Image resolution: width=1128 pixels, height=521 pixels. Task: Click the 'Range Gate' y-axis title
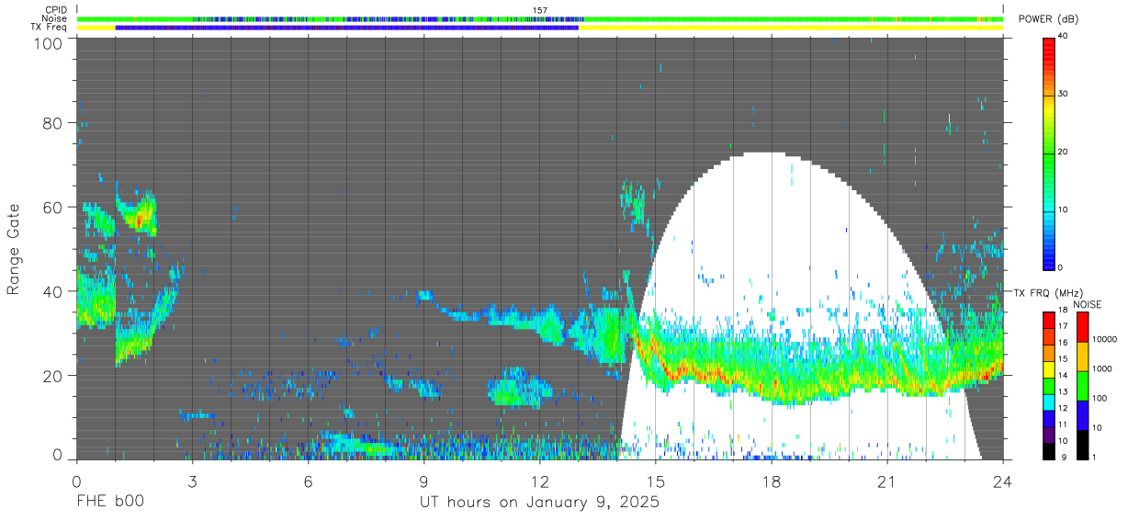pyautogui.click(x=14, y=250)
